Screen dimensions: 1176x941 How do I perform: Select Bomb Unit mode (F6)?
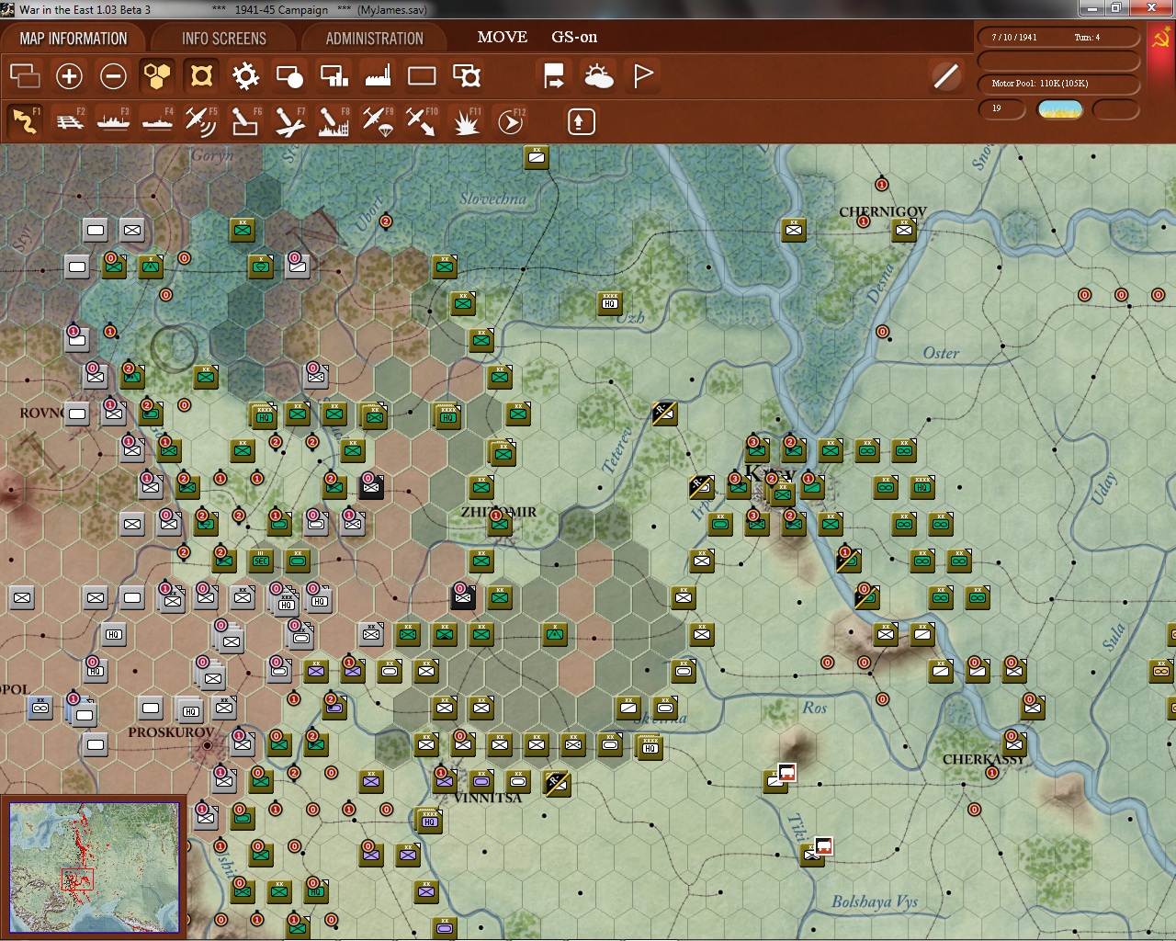245,121
